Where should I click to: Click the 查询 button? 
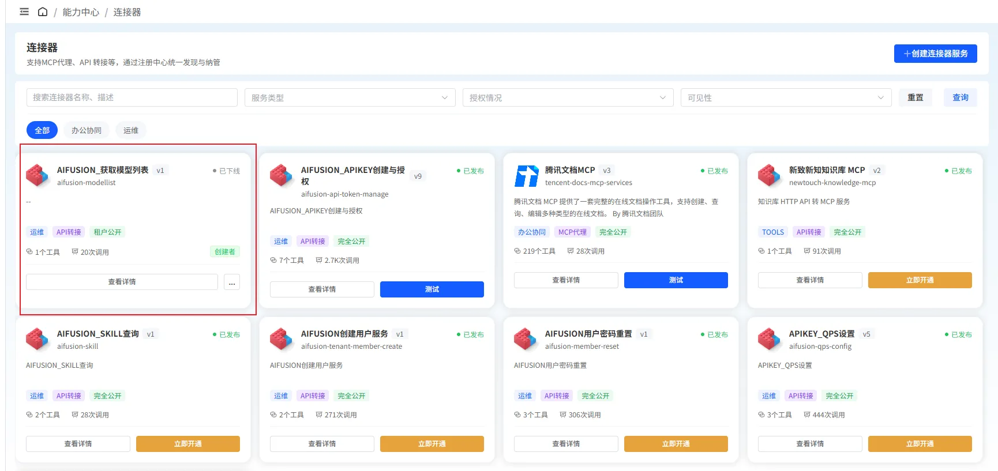tap(961, 97)
